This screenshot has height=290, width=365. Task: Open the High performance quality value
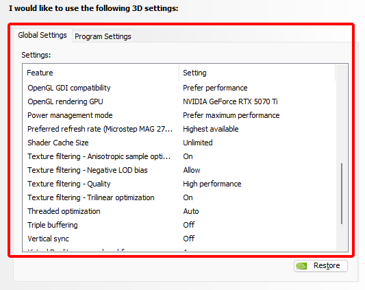coord(212,184)
